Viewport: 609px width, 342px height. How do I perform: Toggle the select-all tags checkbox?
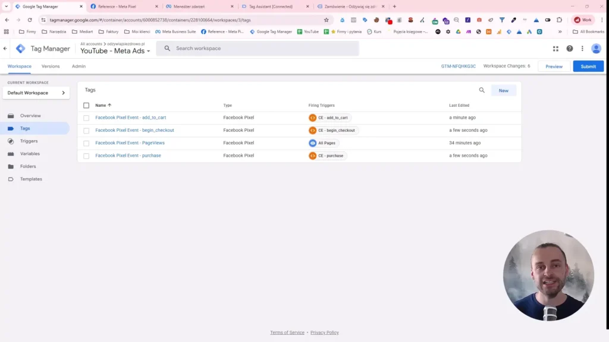click(x=86, y=106)
